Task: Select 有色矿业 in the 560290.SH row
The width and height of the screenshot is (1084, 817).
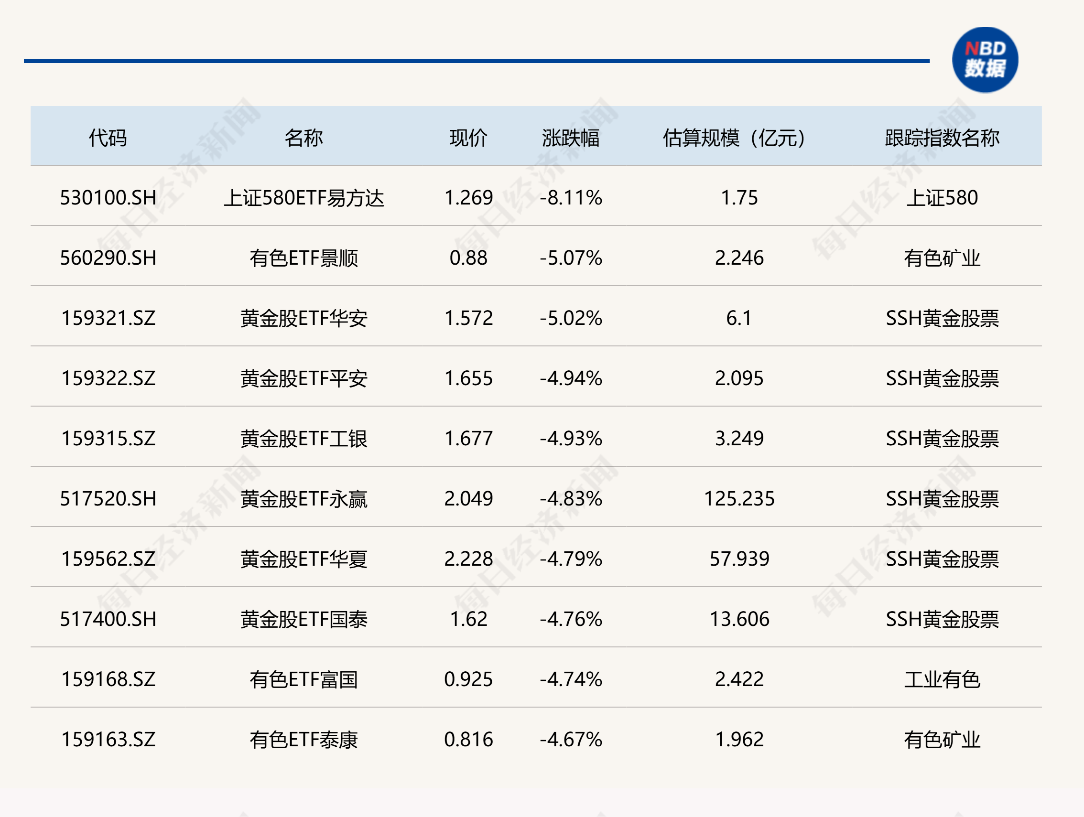Action: tap(942, 258)
